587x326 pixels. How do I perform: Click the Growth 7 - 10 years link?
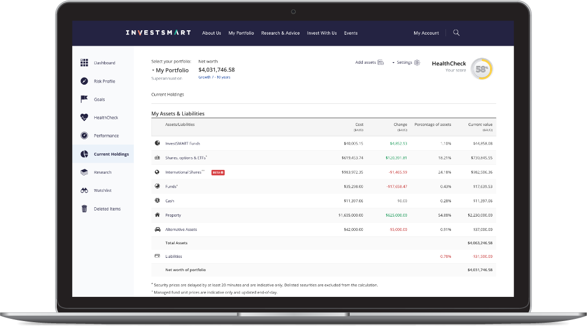[214, 78]
